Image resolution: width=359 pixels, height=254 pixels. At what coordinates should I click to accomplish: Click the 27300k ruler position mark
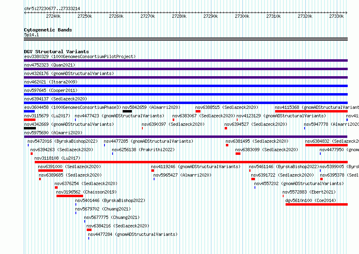pos(242,16)
